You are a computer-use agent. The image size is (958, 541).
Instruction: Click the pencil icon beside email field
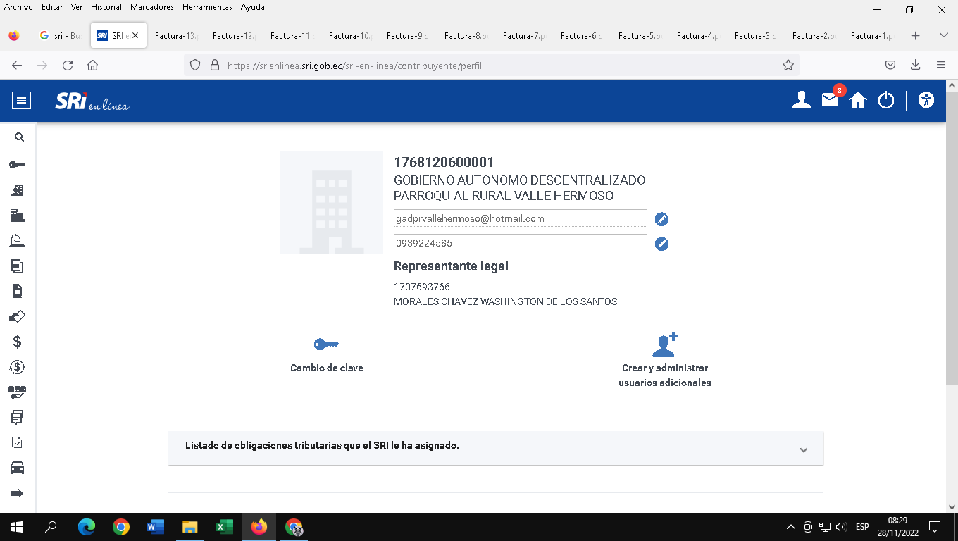(661, 220)
